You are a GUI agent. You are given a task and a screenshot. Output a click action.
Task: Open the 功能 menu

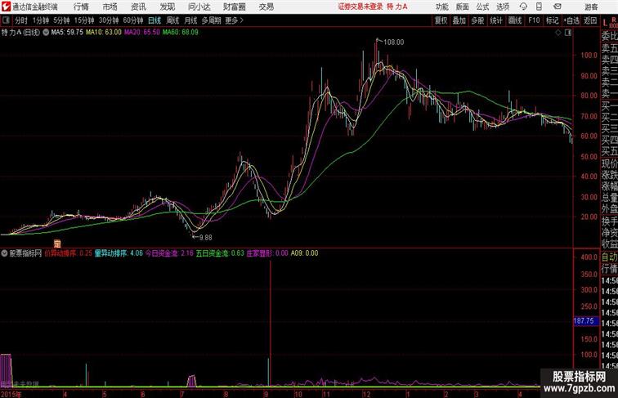(441, 7)
